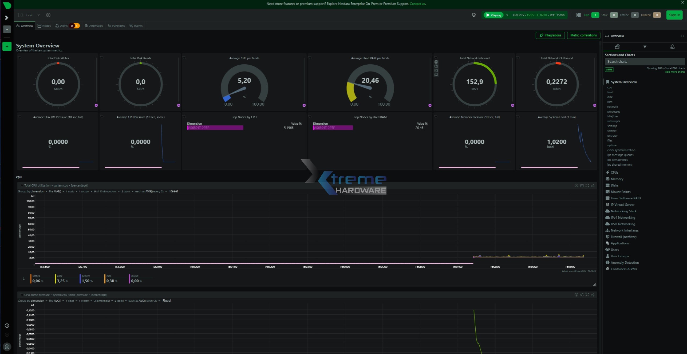
Task: Click fullscreen icon on Total CPU utilization chart
Action: coord(587,185)
